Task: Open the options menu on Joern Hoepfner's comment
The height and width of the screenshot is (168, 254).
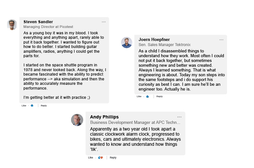Action: click(x=221, y=40)
